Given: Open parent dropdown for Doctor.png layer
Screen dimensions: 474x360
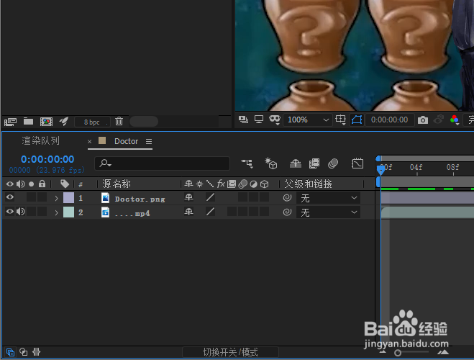Looking at the screenshot, I should [x=328, y=198].
